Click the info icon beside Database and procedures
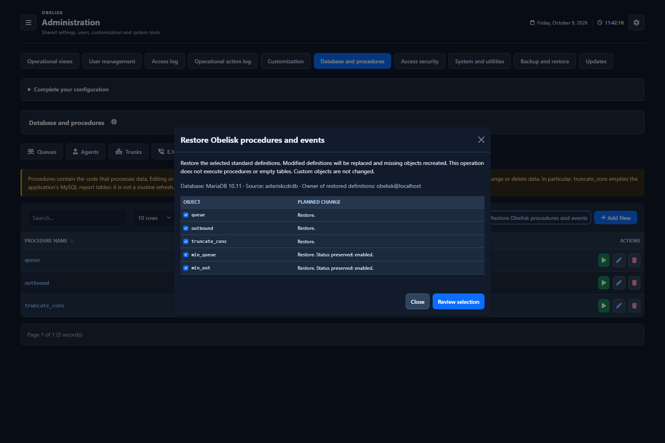This screenshot has width=665, height=443. [114, 122]
